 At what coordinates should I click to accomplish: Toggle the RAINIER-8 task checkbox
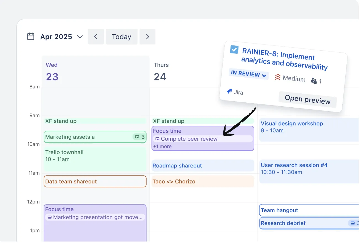point(234,50)
